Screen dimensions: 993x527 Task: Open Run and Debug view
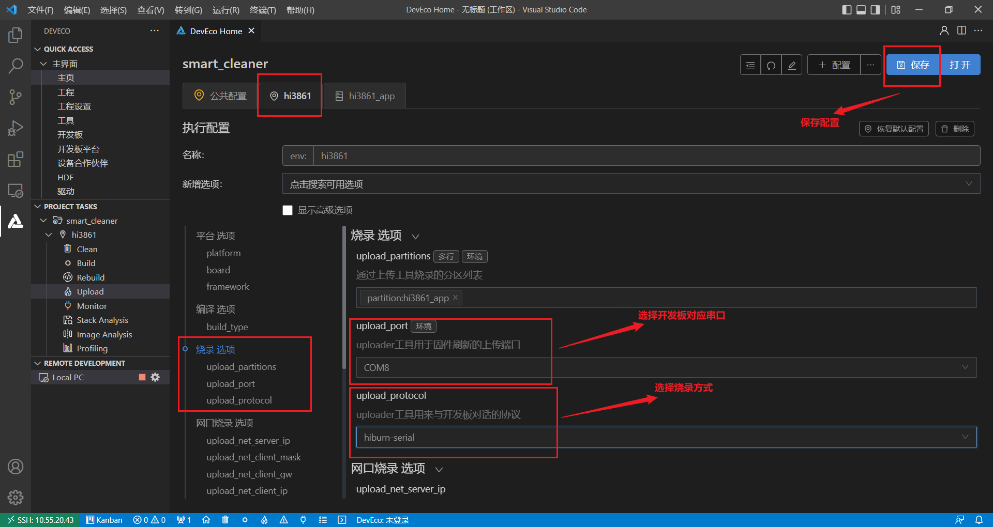16,128
